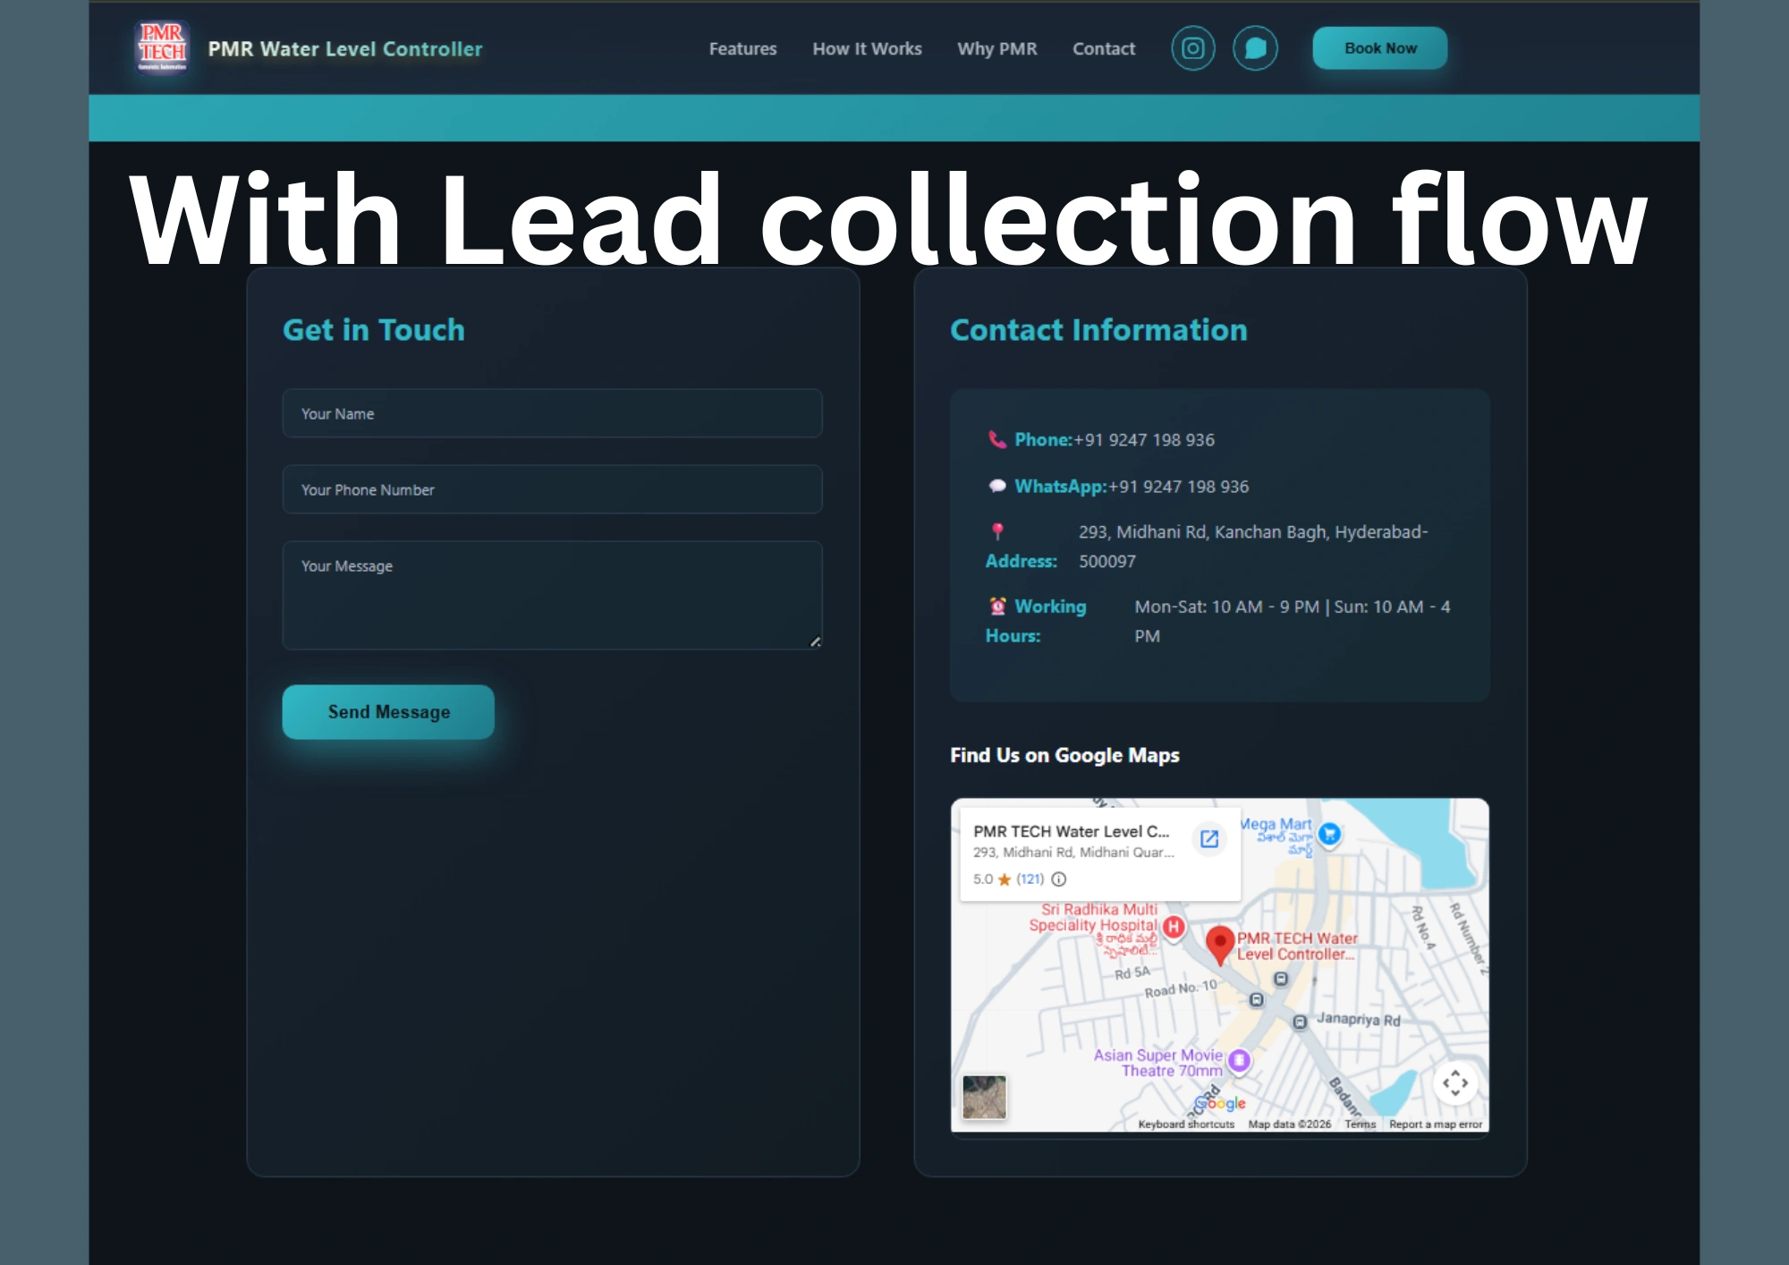Click the Send Message button

(388, 712)
